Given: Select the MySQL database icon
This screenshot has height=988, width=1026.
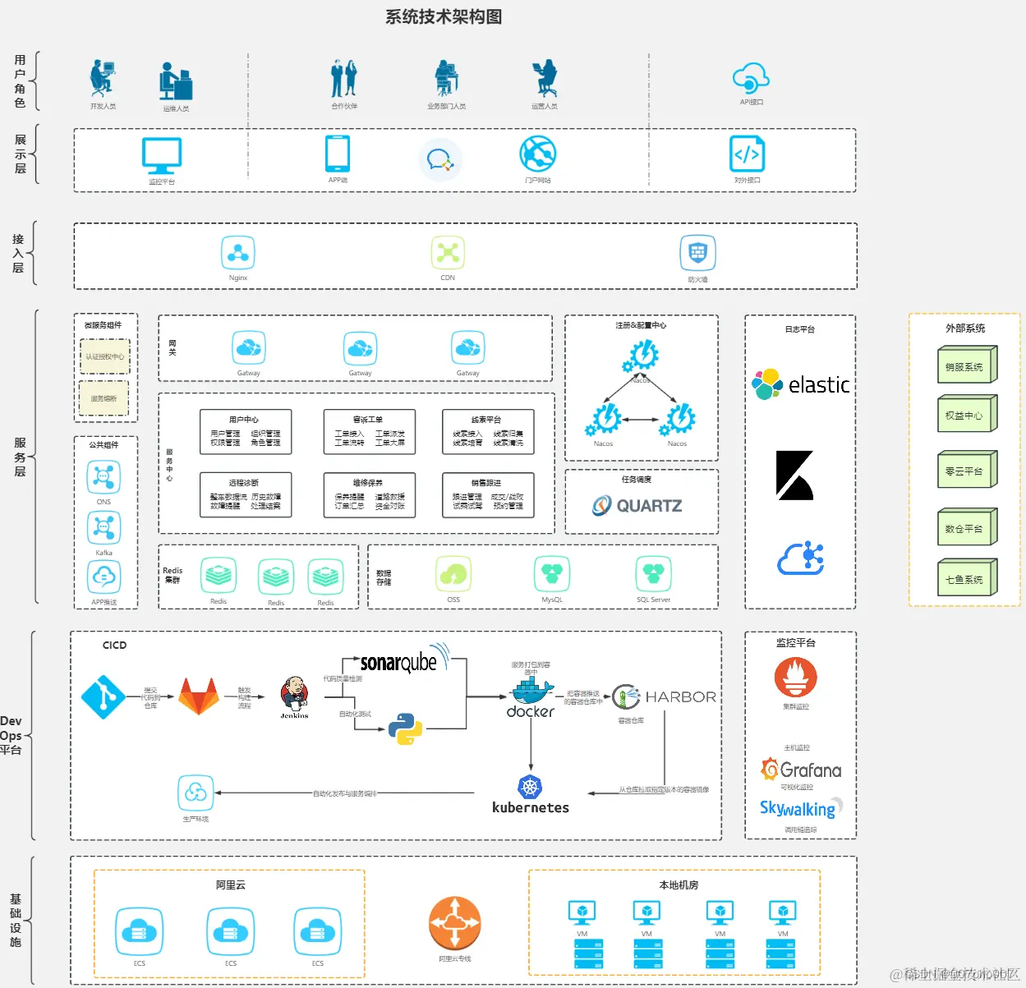Looking at the screenshot, I should point(552,574).
